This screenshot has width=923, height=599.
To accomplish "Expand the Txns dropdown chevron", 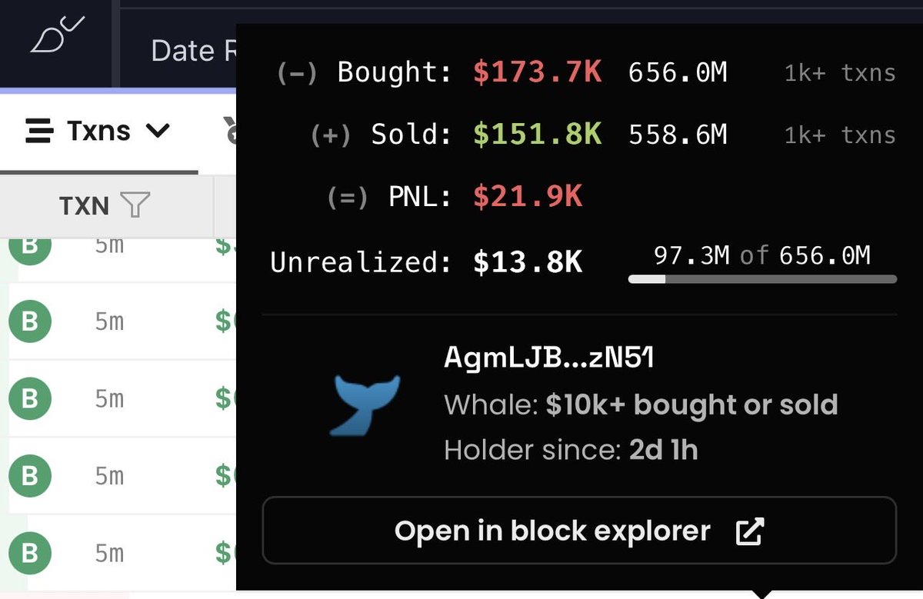I will pyautogui.click(x=157, y=131).
